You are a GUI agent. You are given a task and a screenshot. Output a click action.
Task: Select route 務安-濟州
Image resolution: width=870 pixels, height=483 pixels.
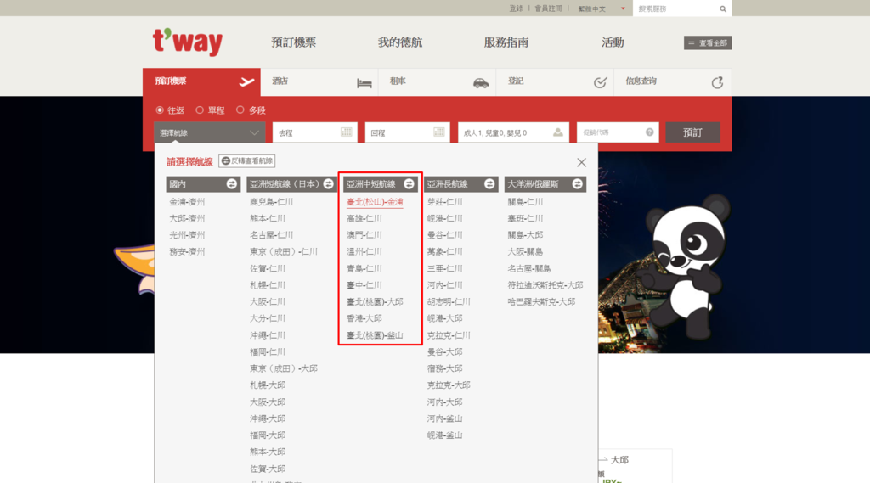[187, 252]
